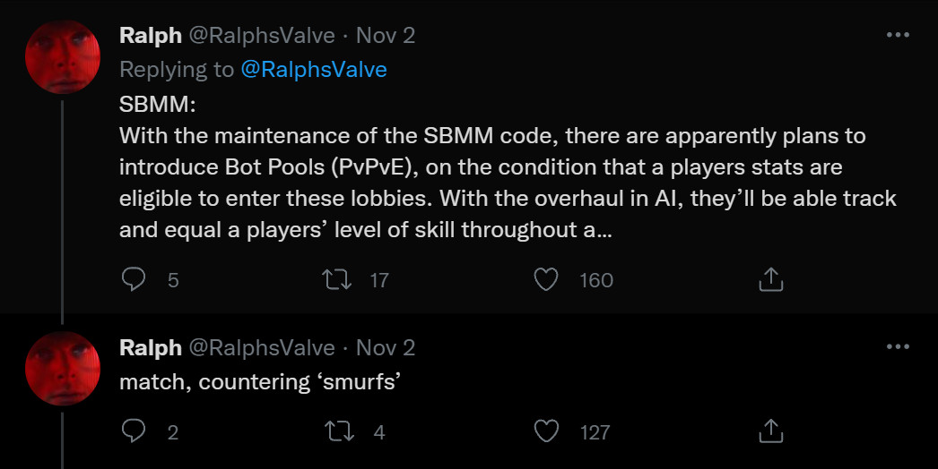Image resolution: width=938 pixels, height=469 pixels.
Task: Open more options on the second tweet
Action: [897, 346]
